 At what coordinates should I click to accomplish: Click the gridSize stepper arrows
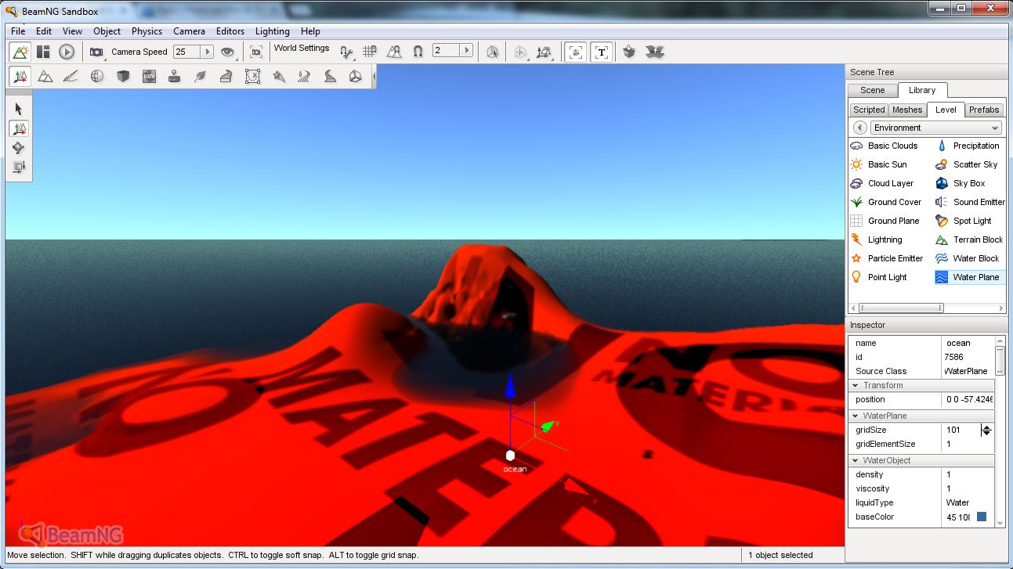[987, 430]
